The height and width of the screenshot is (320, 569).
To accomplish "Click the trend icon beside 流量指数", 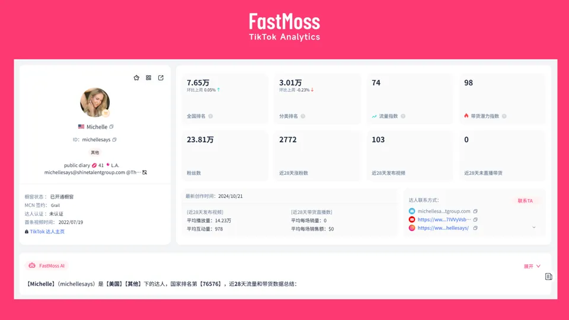I will click(374, 116).
